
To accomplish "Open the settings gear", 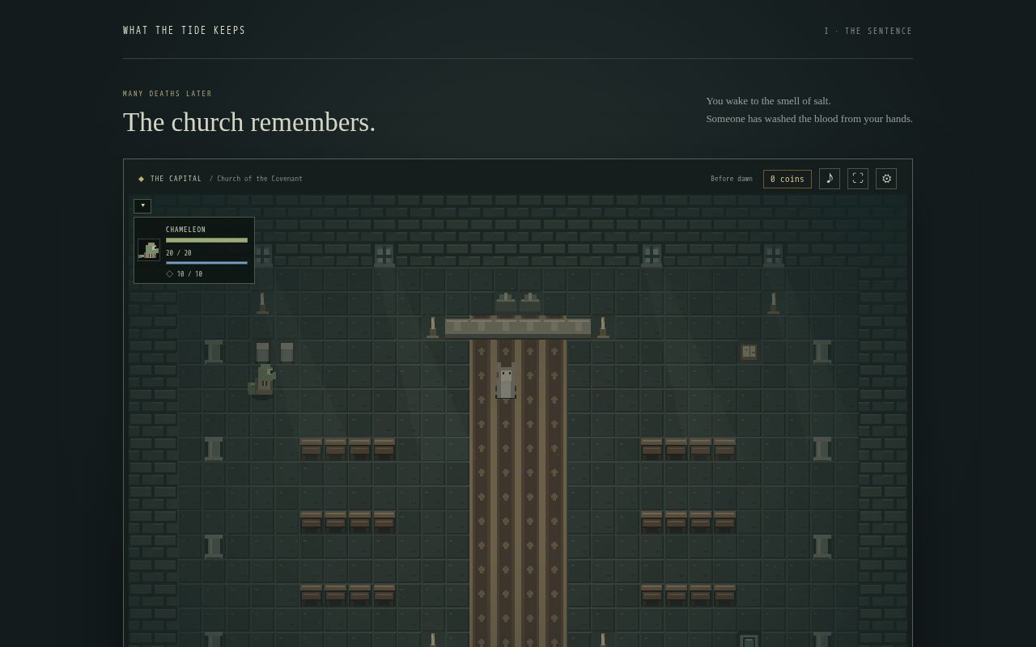I will [x=886, y=179].
